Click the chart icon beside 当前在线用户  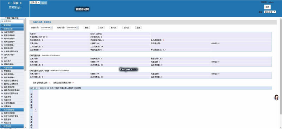pos(2,32)
